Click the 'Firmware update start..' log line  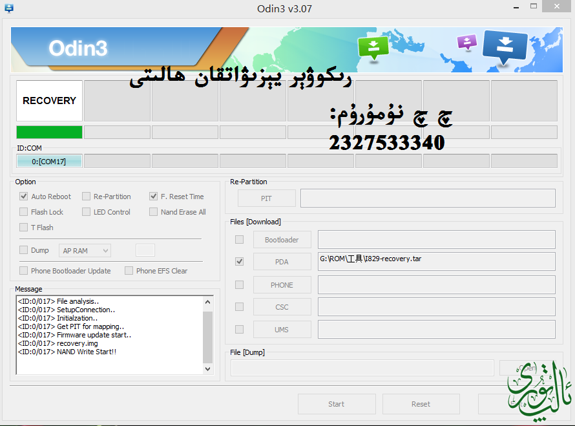(74, 335)
